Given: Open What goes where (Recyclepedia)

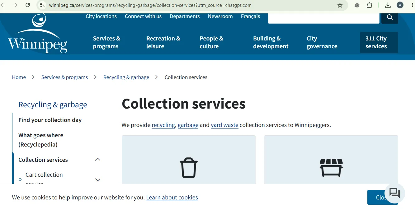Looking at the screenshot, I should pos(41,140).
